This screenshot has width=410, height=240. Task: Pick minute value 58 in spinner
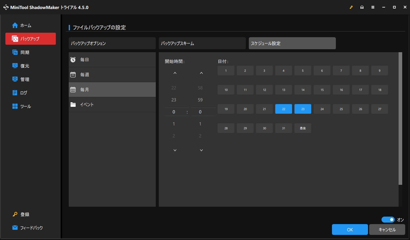point(200,88)
